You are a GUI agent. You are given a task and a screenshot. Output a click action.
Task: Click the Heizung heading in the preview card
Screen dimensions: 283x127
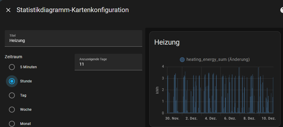(167, 43)
